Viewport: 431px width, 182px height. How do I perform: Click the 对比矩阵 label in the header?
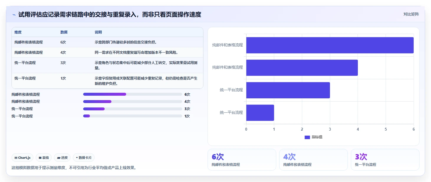[x=411, y=14]
